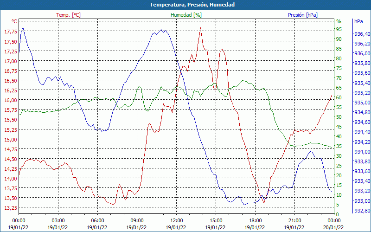
Task: Click the green '%' axis unit label
Action: (x=339, y=21)
